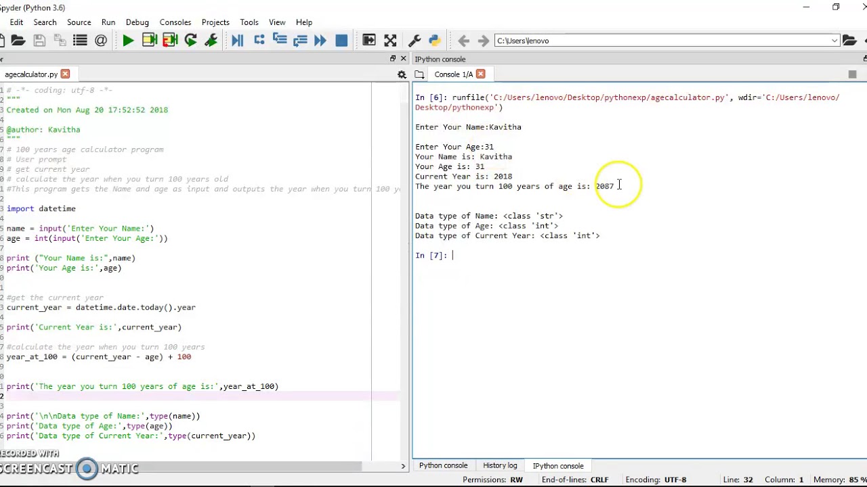The image size is (867, 487).
Task: Open the PYTHONPATH manager icon
Action: [435, 41]
